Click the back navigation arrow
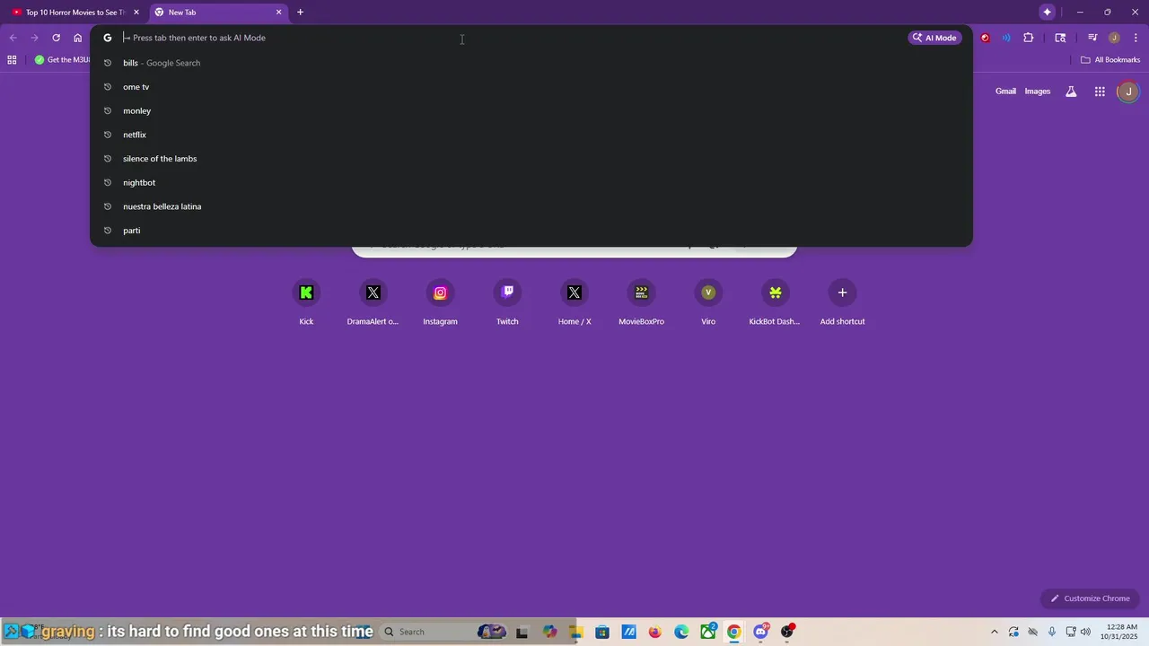 point(13,38)
